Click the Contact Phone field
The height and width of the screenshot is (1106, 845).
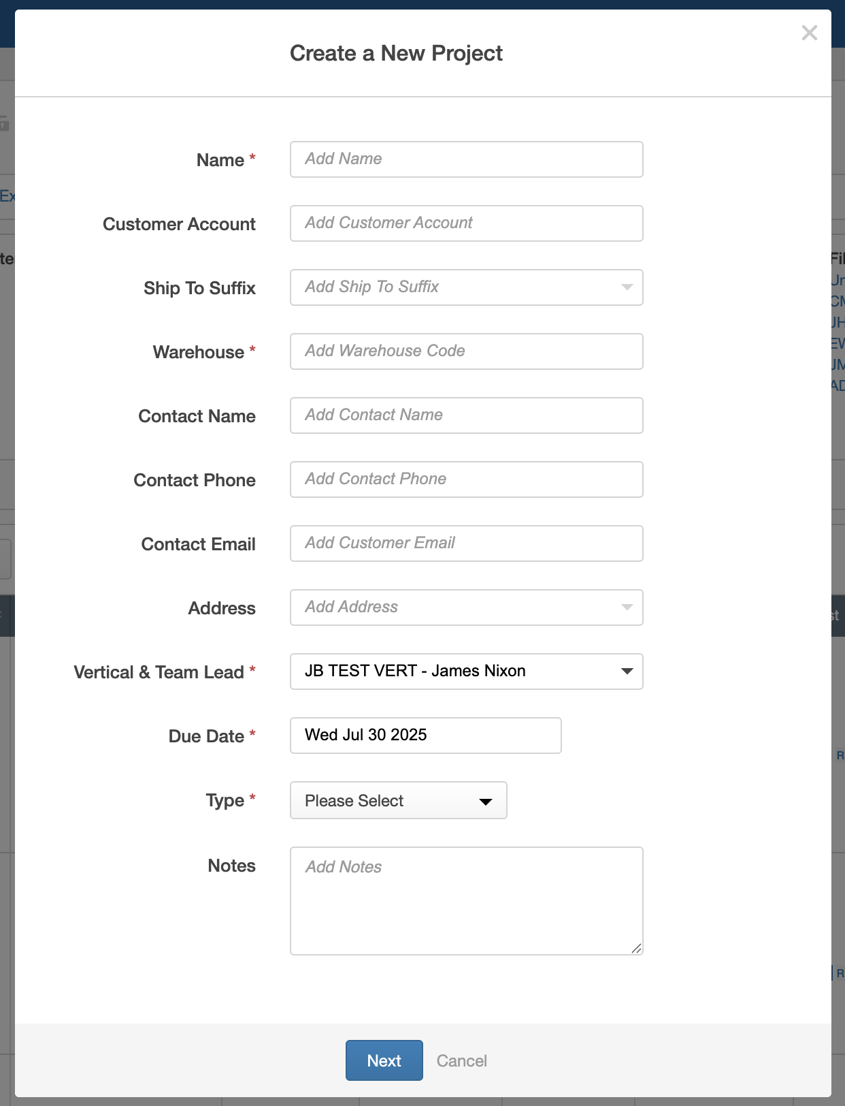[466, 479]
